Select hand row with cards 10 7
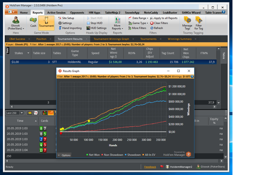261x175 pixels. tap(31, 150)
